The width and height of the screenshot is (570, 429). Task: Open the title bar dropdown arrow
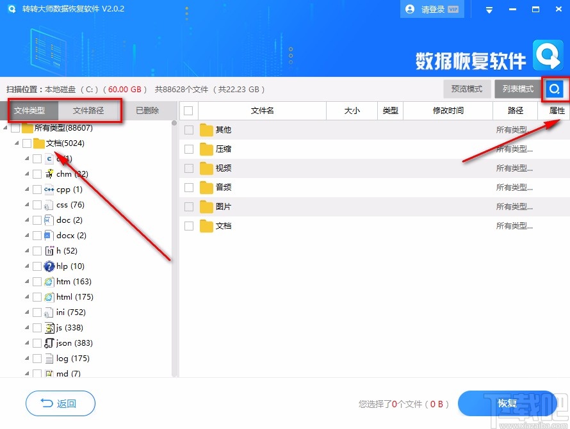(x=489, y=9)
